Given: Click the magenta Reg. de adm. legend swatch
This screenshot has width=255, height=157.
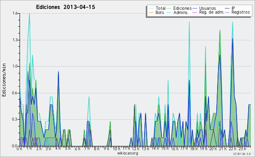Looking at the screenshot, I should point(195,12).
